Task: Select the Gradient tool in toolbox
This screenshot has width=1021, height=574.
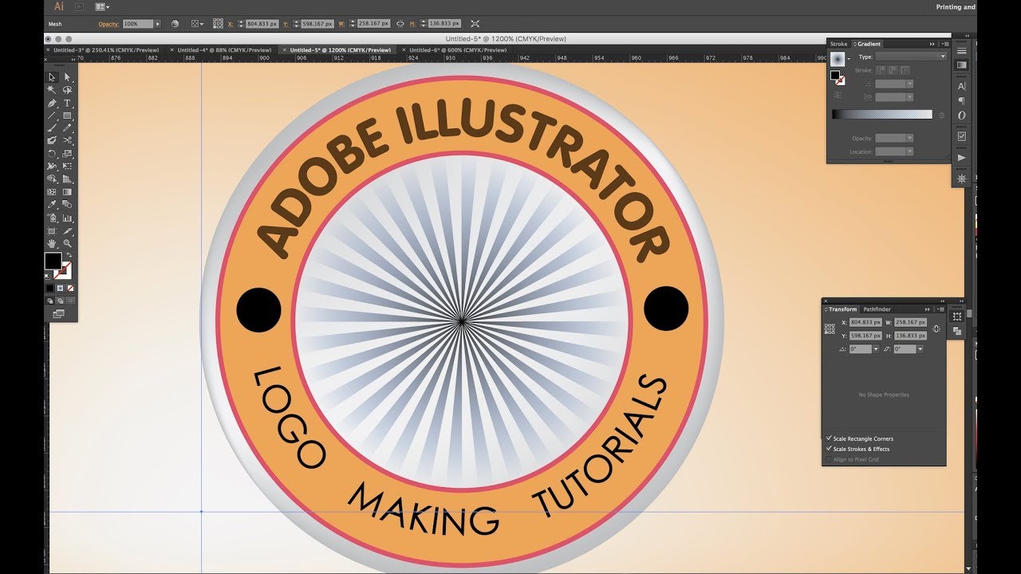Action: pyautogui.click(x=68, y=191)
